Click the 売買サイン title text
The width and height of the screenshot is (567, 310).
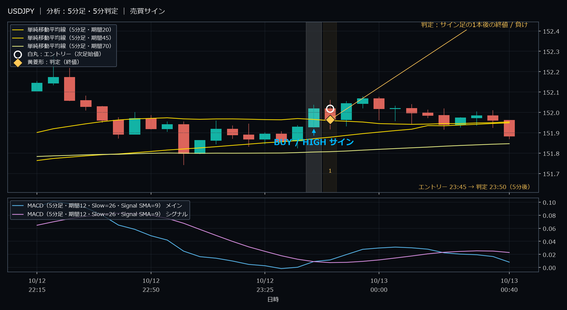147,11
